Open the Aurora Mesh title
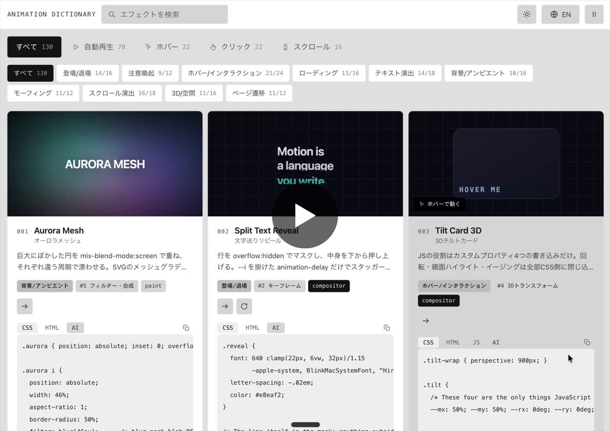Image resolution: width=610 pixels, height=431 pixels. 58,230
